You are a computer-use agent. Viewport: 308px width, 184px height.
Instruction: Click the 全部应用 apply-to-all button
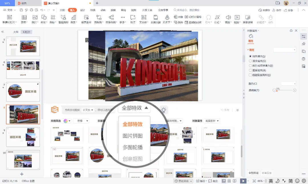click(x=254, y=173)
